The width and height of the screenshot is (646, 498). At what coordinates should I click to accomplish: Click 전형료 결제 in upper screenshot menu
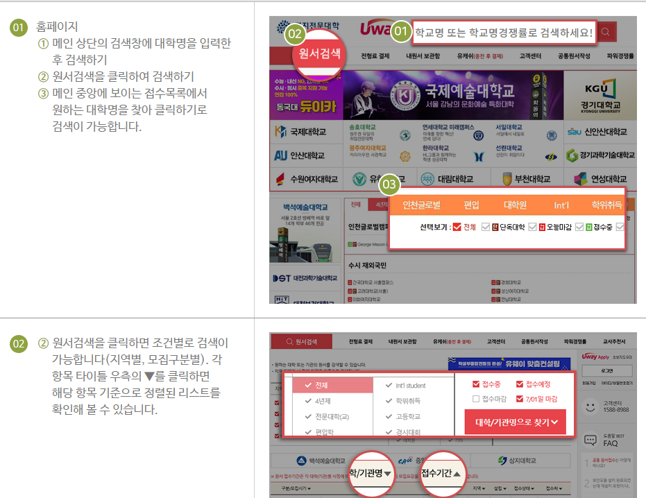click(375, 56)
